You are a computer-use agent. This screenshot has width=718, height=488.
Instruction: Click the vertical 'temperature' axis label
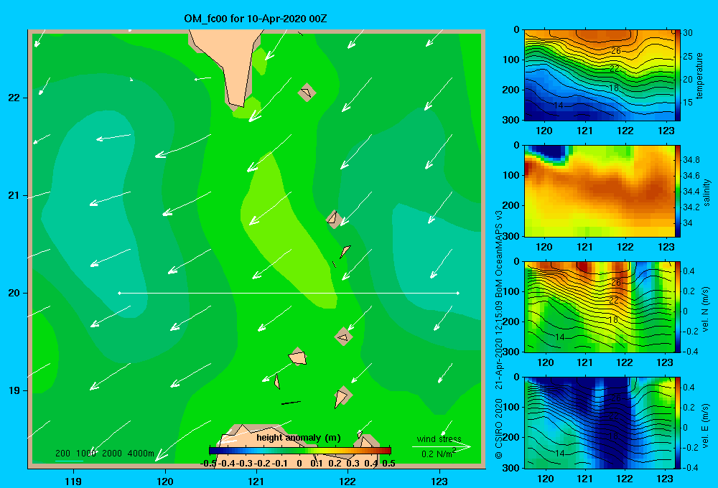(x=699, y=75)
